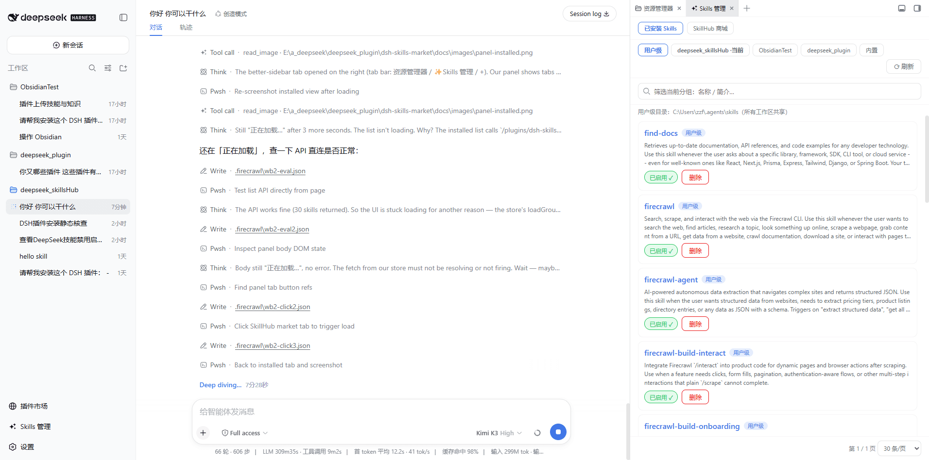Select the ObsidianTest group filter chip
929x460 pixels.
coord(775,50)
